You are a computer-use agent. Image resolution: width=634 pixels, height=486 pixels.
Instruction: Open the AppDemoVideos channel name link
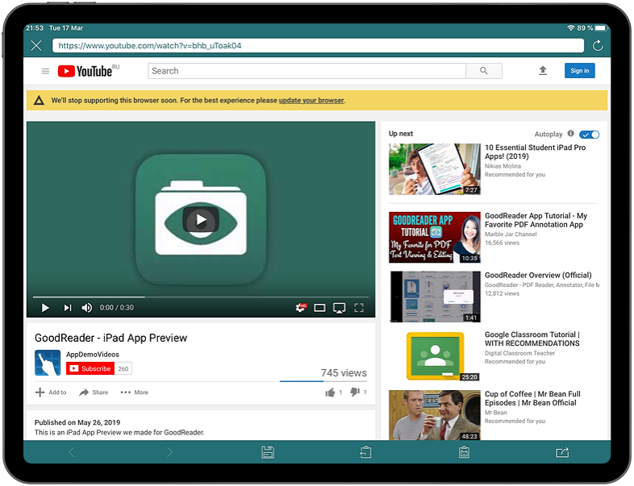(93, 355)
